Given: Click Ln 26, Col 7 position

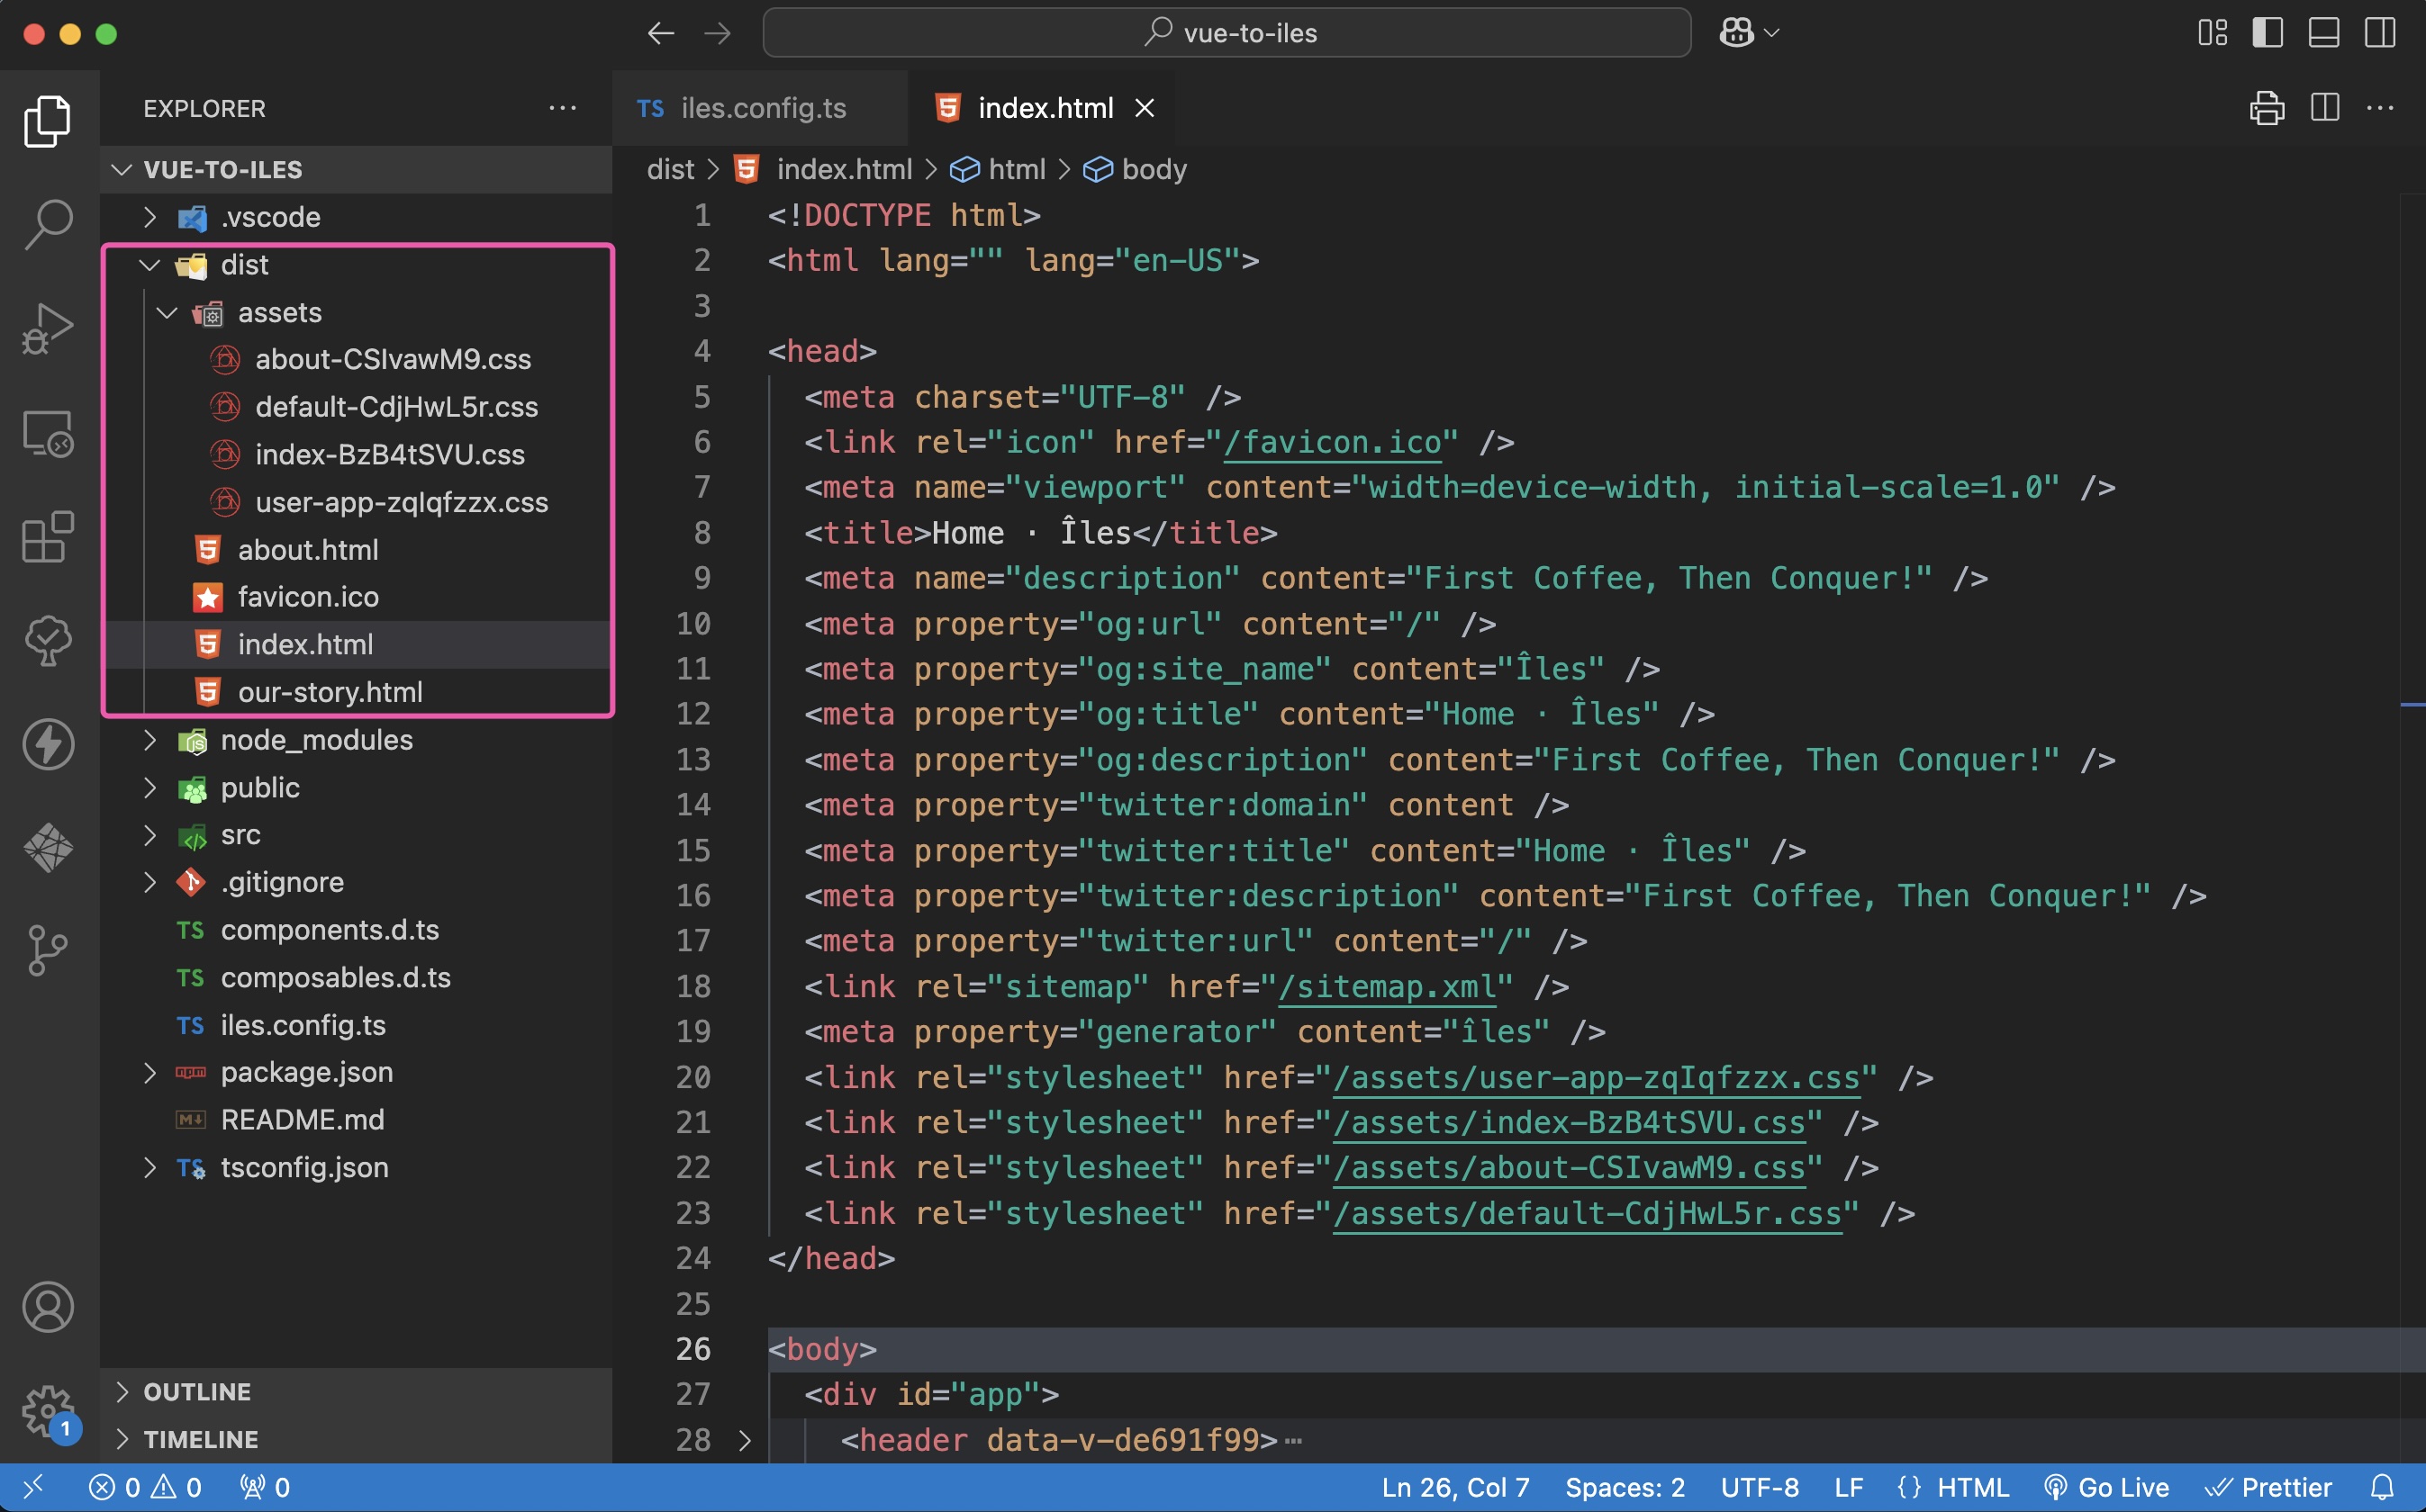Looking at the screenshot, I should 1455,1488.
